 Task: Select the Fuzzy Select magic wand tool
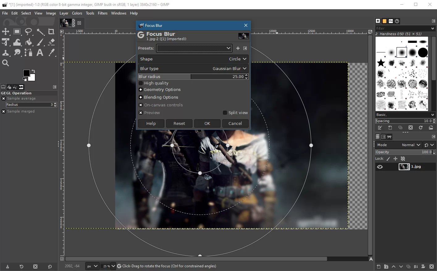point(40,32)
